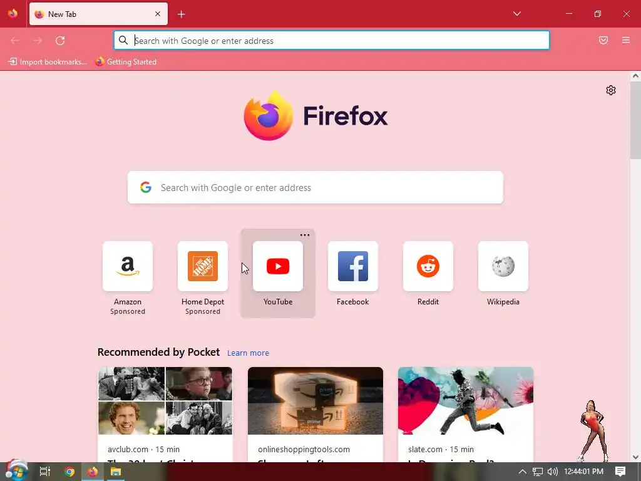The image size is (641, 481).
Task: Click Firefox taskbar icon
Action: tap(93, 472)
